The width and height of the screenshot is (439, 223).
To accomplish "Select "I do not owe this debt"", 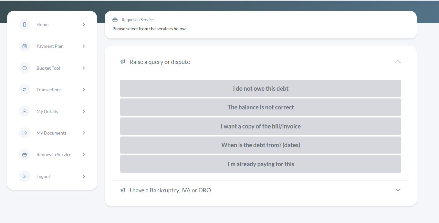I will tap(260, 88).
